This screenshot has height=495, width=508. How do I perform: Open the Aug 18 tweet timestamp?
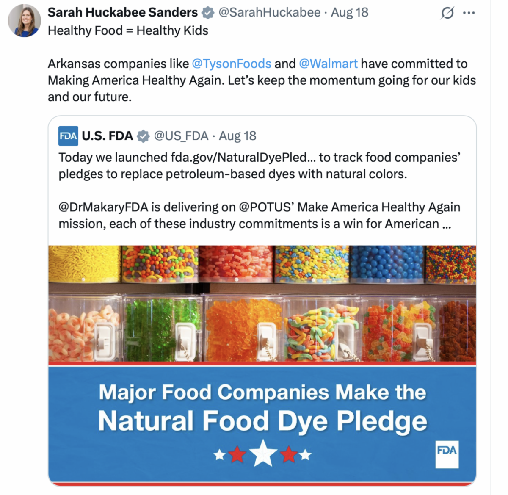[350, 13]
